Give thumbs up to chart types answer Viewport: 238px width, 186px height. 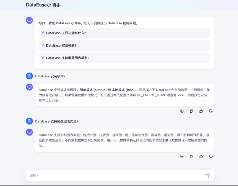(x=201, y=156)
